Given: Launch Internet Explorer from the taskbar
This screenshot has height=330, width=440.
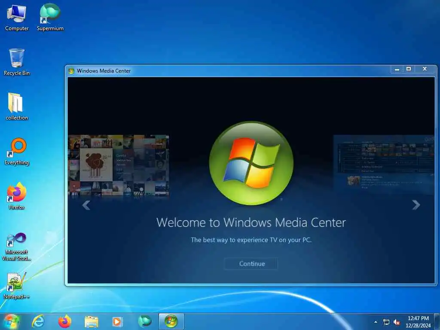Looking at the screenshot, I should click(x=38, y=321).
